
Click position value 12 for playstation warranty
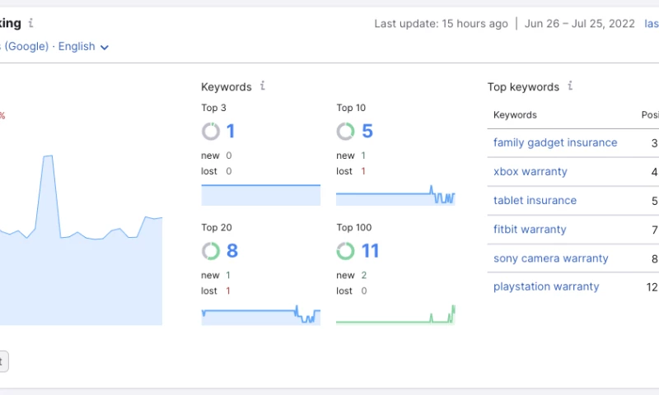click(652, 287)
